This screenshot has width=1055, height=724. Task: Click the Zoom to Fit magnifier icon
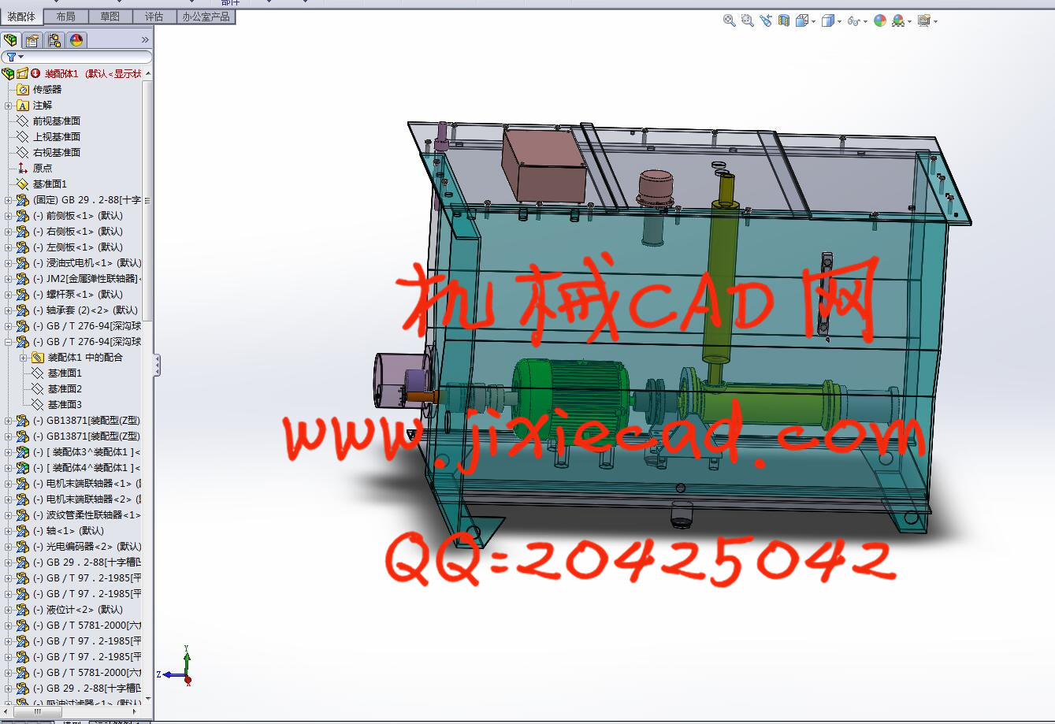pyautogui.click(x=729, y=21)
